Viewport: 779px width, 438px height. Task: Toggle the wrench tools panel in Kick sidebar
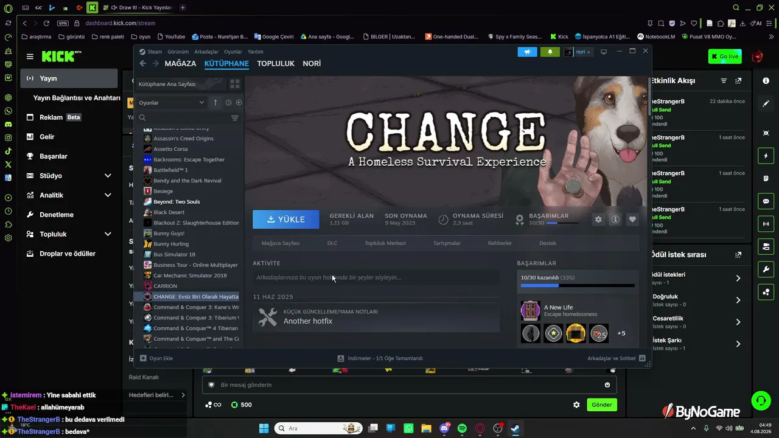[766, 269]
